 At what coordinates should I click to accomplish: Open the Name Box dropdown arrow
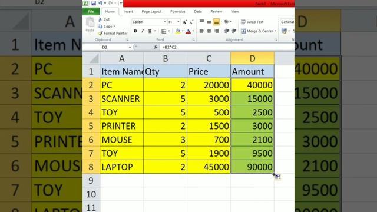coord(130,47)
